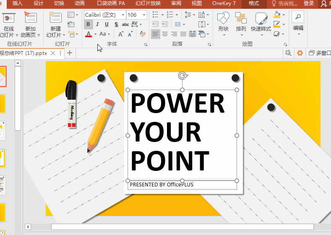
Task: Open the font color dropdown arrow
Action: (x=95, y=34)
